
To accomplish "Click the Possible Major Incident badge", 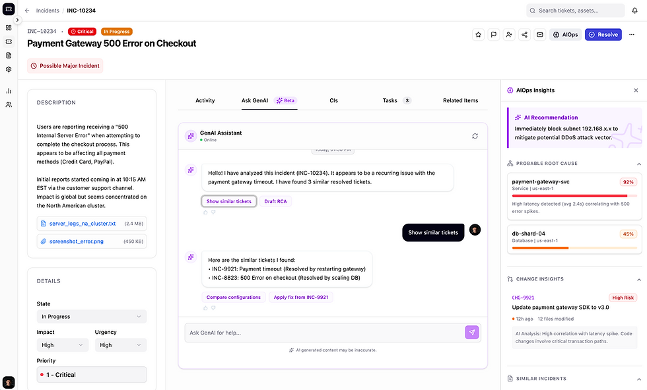I will 65,66.
